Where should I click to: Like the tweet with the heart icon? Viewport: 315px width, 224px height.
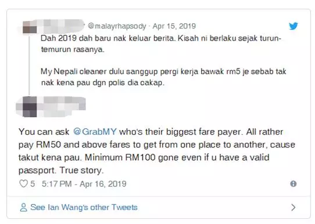click(x=23, y=184)
